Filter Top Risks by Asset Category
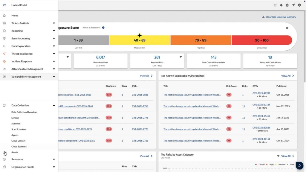Viewport: 306px width, 172px height. coord(278,156)
